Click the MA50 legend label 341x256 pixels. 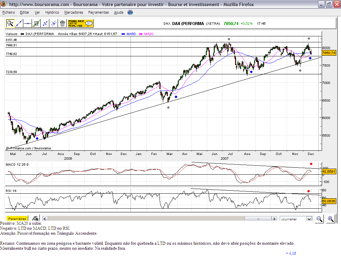pyautogui.click(x=131, y=34)
